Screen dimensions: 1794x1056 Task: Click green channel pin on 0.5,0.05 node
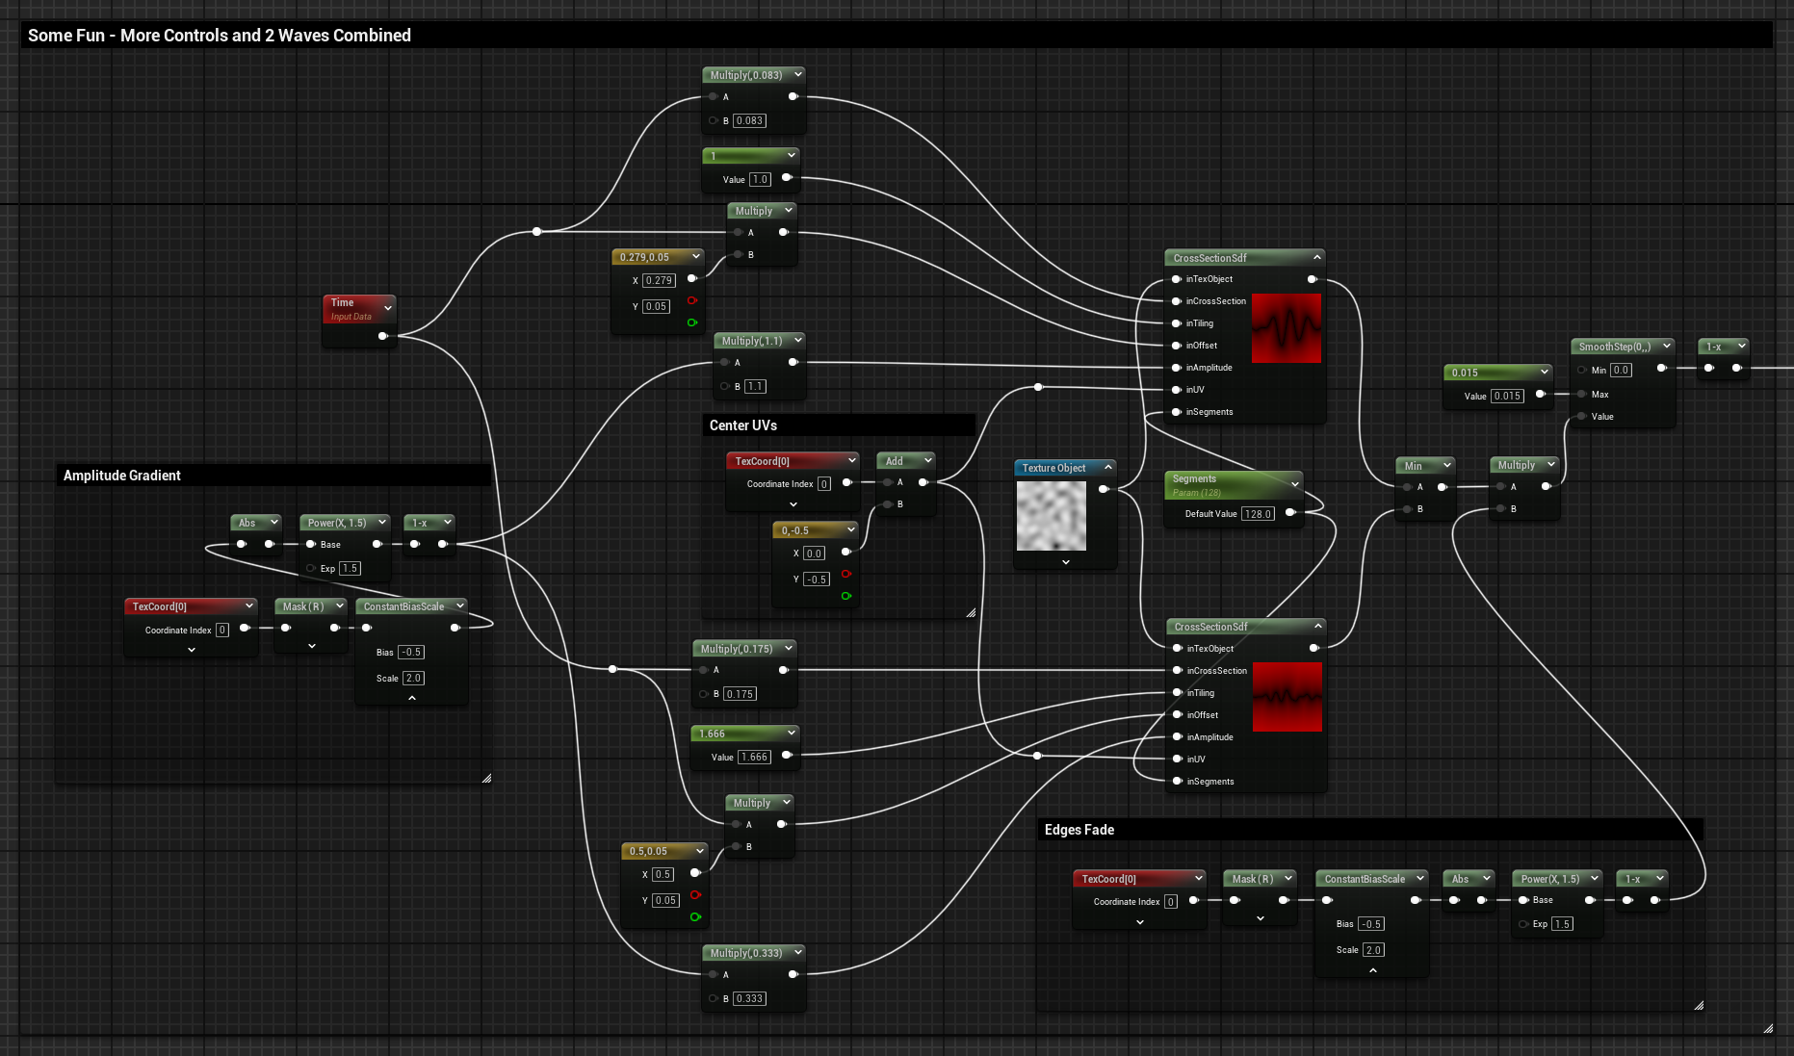coord(695,917)
